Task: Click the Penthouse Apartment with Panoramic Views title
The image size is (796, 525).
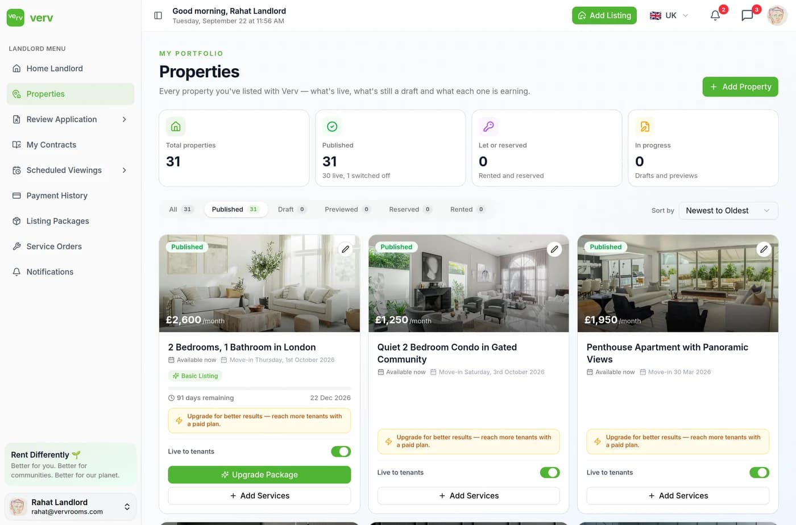Action: point(668,353)
